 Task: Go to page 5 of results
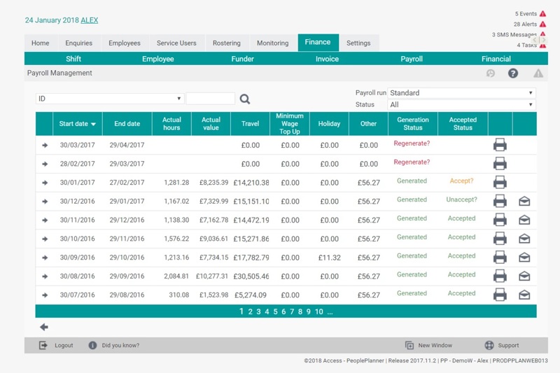coord(275,312)
